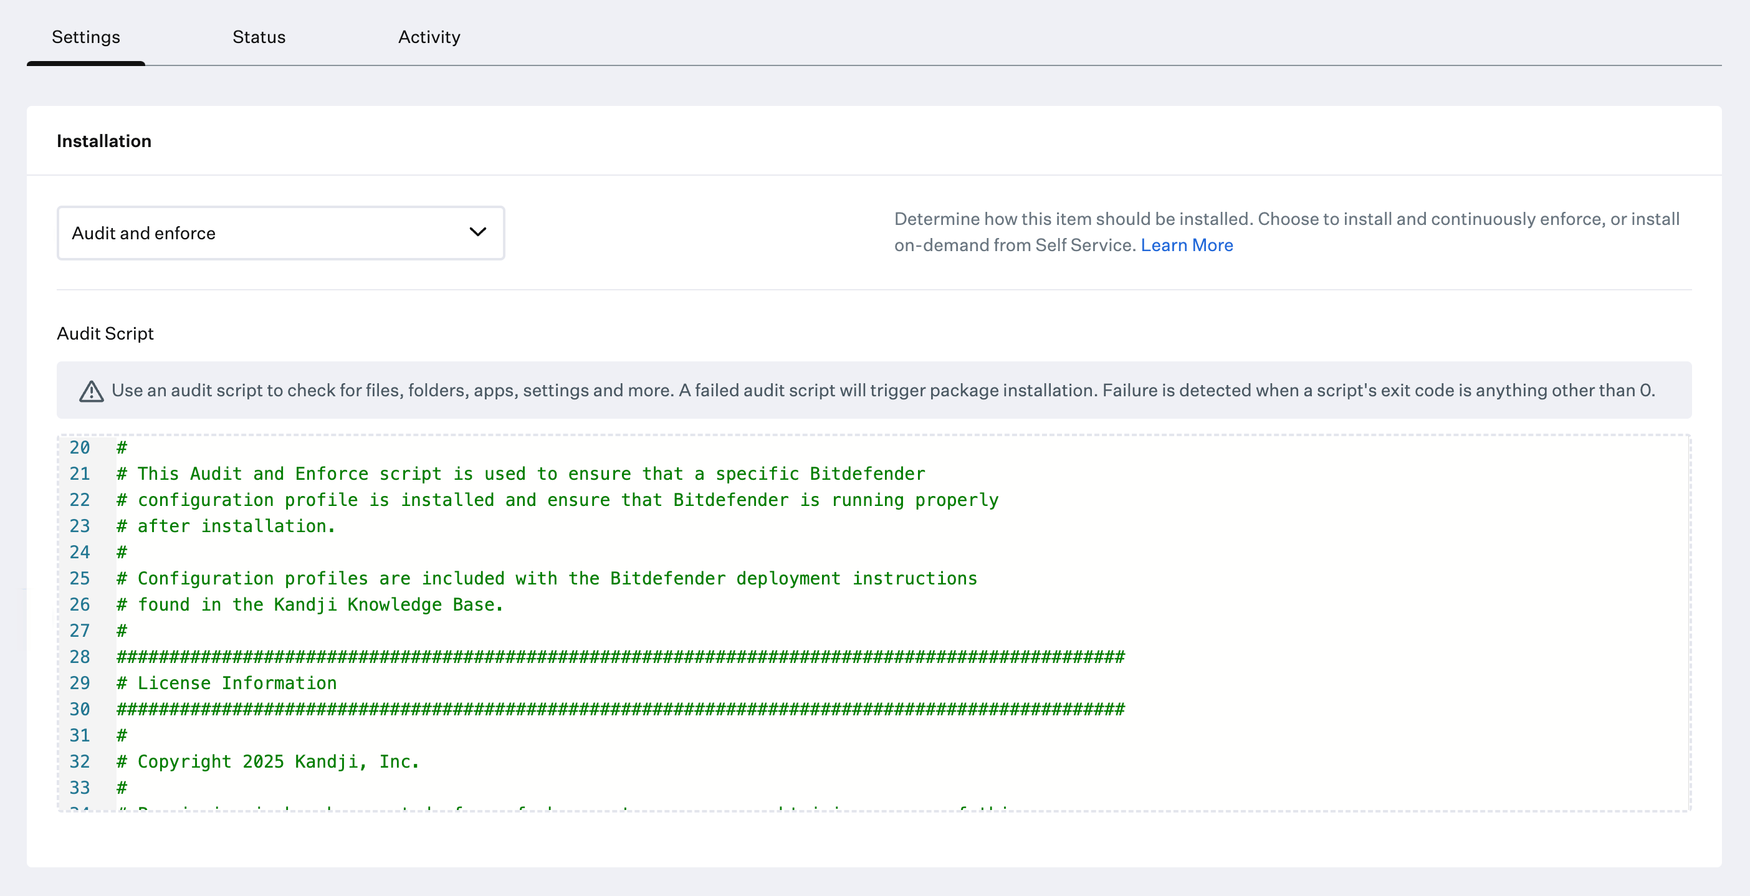Click the audit script info banner text
Viewport: 1750px width, 896px height.
883,390
